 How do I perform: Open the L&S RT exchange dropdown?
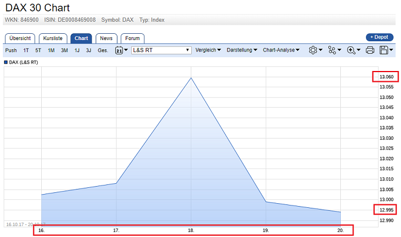pyautogui.click(x=161, y=50)
